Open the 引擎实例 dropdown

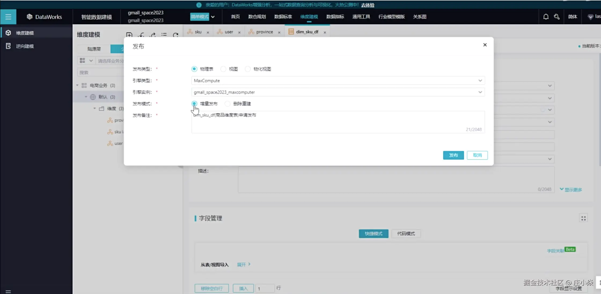tap(338, 92)
